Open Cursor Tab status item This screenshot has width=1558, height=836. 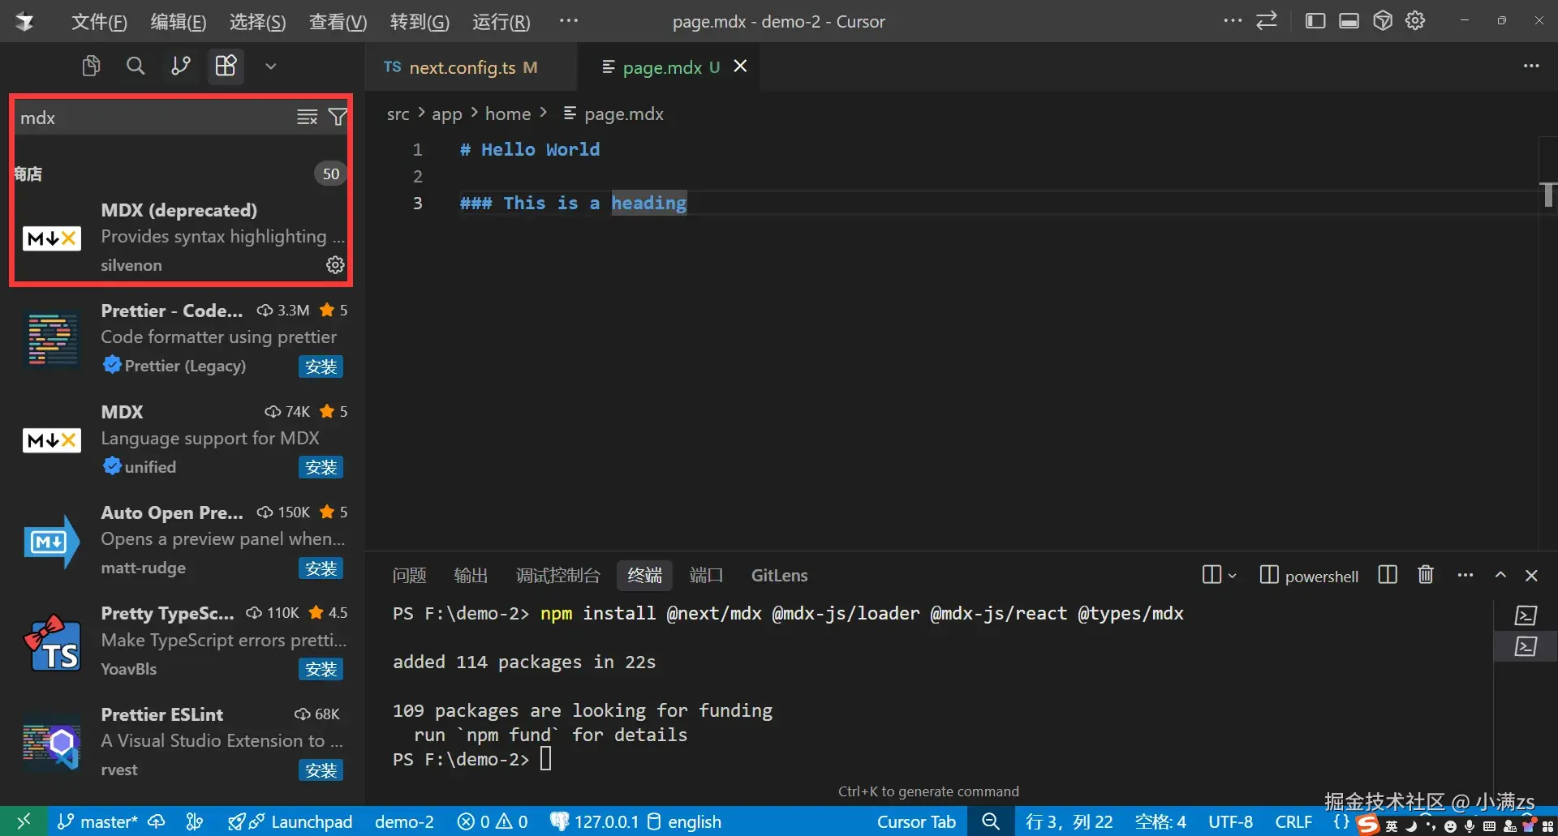point(916,822)
